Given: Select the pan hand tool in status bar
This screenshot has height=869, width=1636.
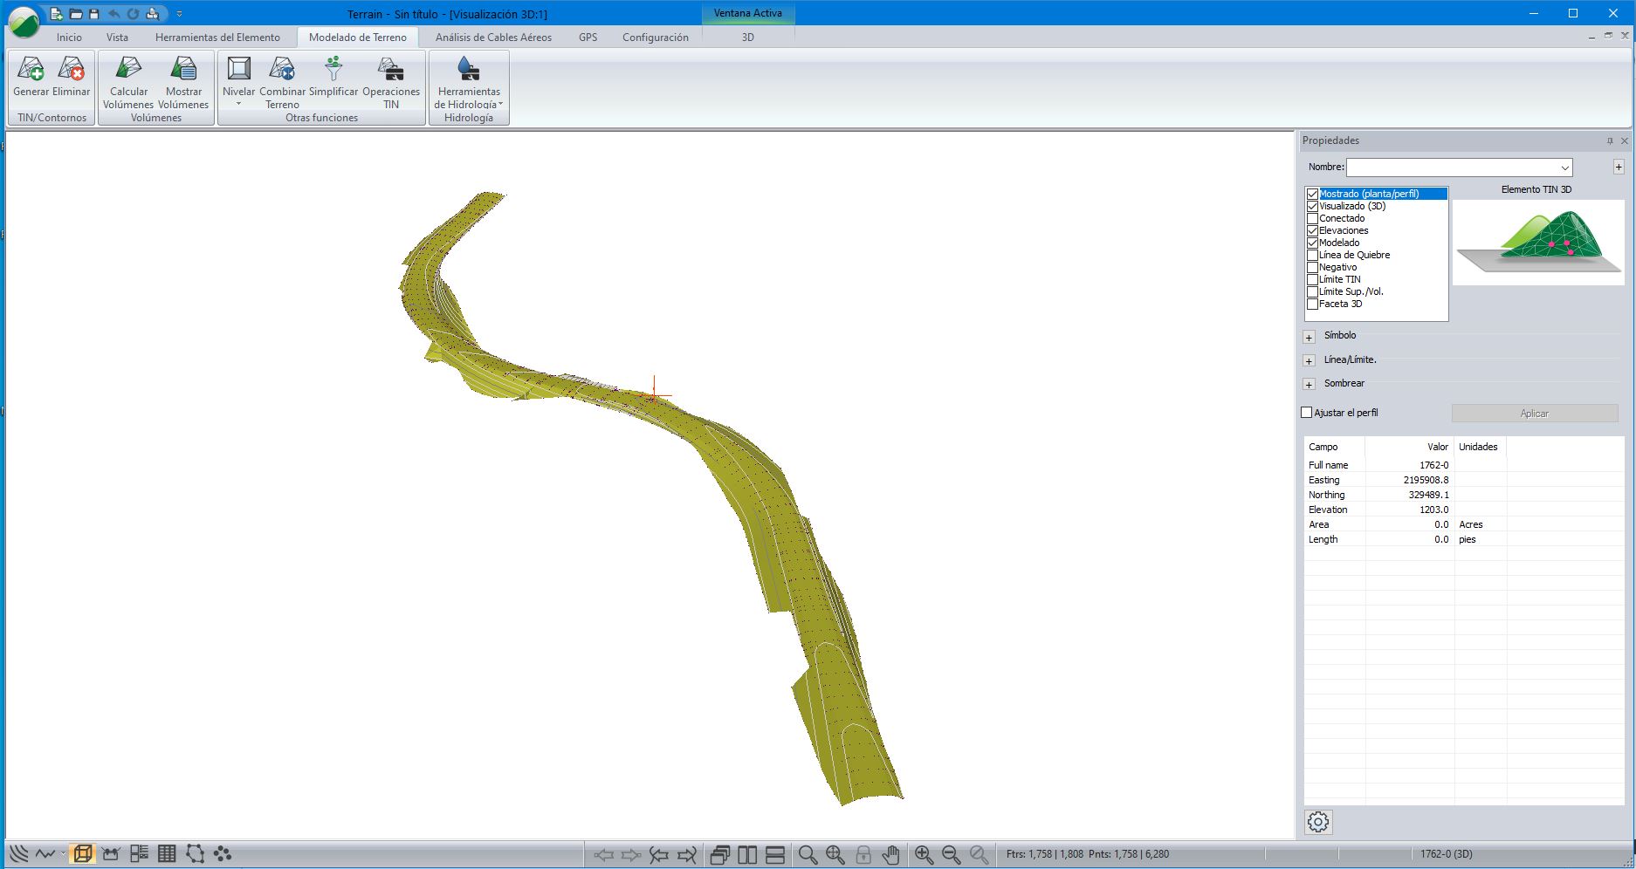Looking at the screenshot, I should [890, 854].
